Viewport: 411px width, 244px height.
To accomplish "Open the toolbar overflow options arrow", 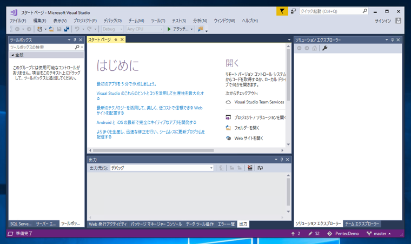I will pyautogui.click(x=207, y=31).
